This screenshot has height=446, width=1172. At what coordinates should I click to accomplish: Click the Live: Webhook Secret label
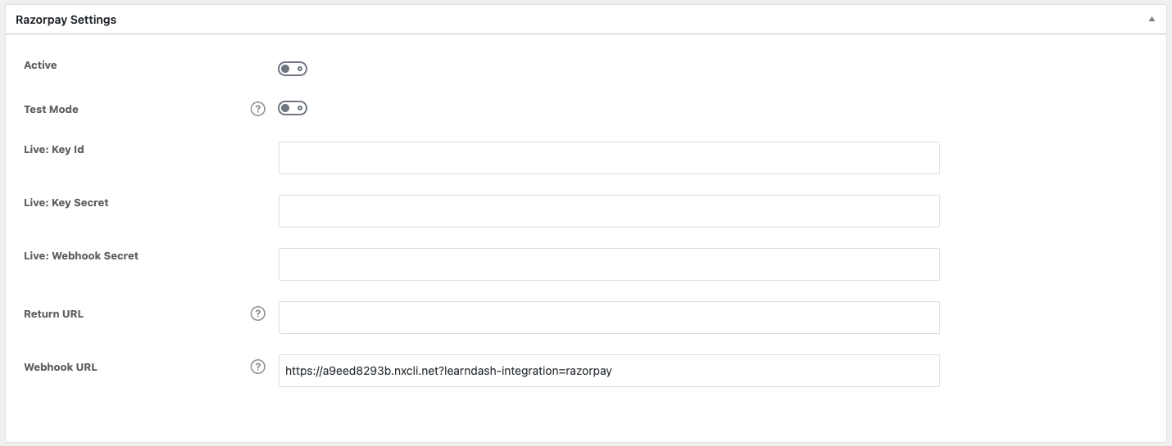pos(81,256)
